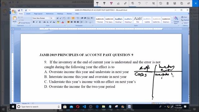Click Format Painter
Image resolution: width=199 pixels, height=112 pixels.
pyautogui.click(x=24, y=23)
